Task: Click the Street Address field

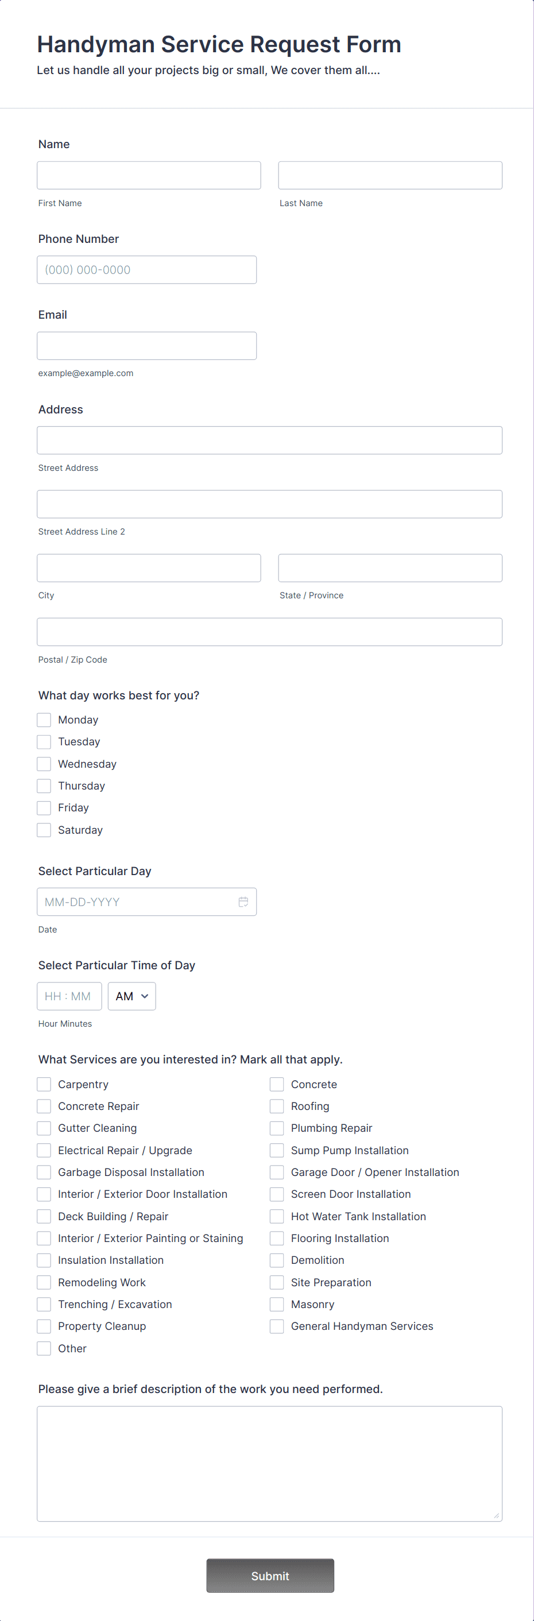Action: tap(269, 440)
